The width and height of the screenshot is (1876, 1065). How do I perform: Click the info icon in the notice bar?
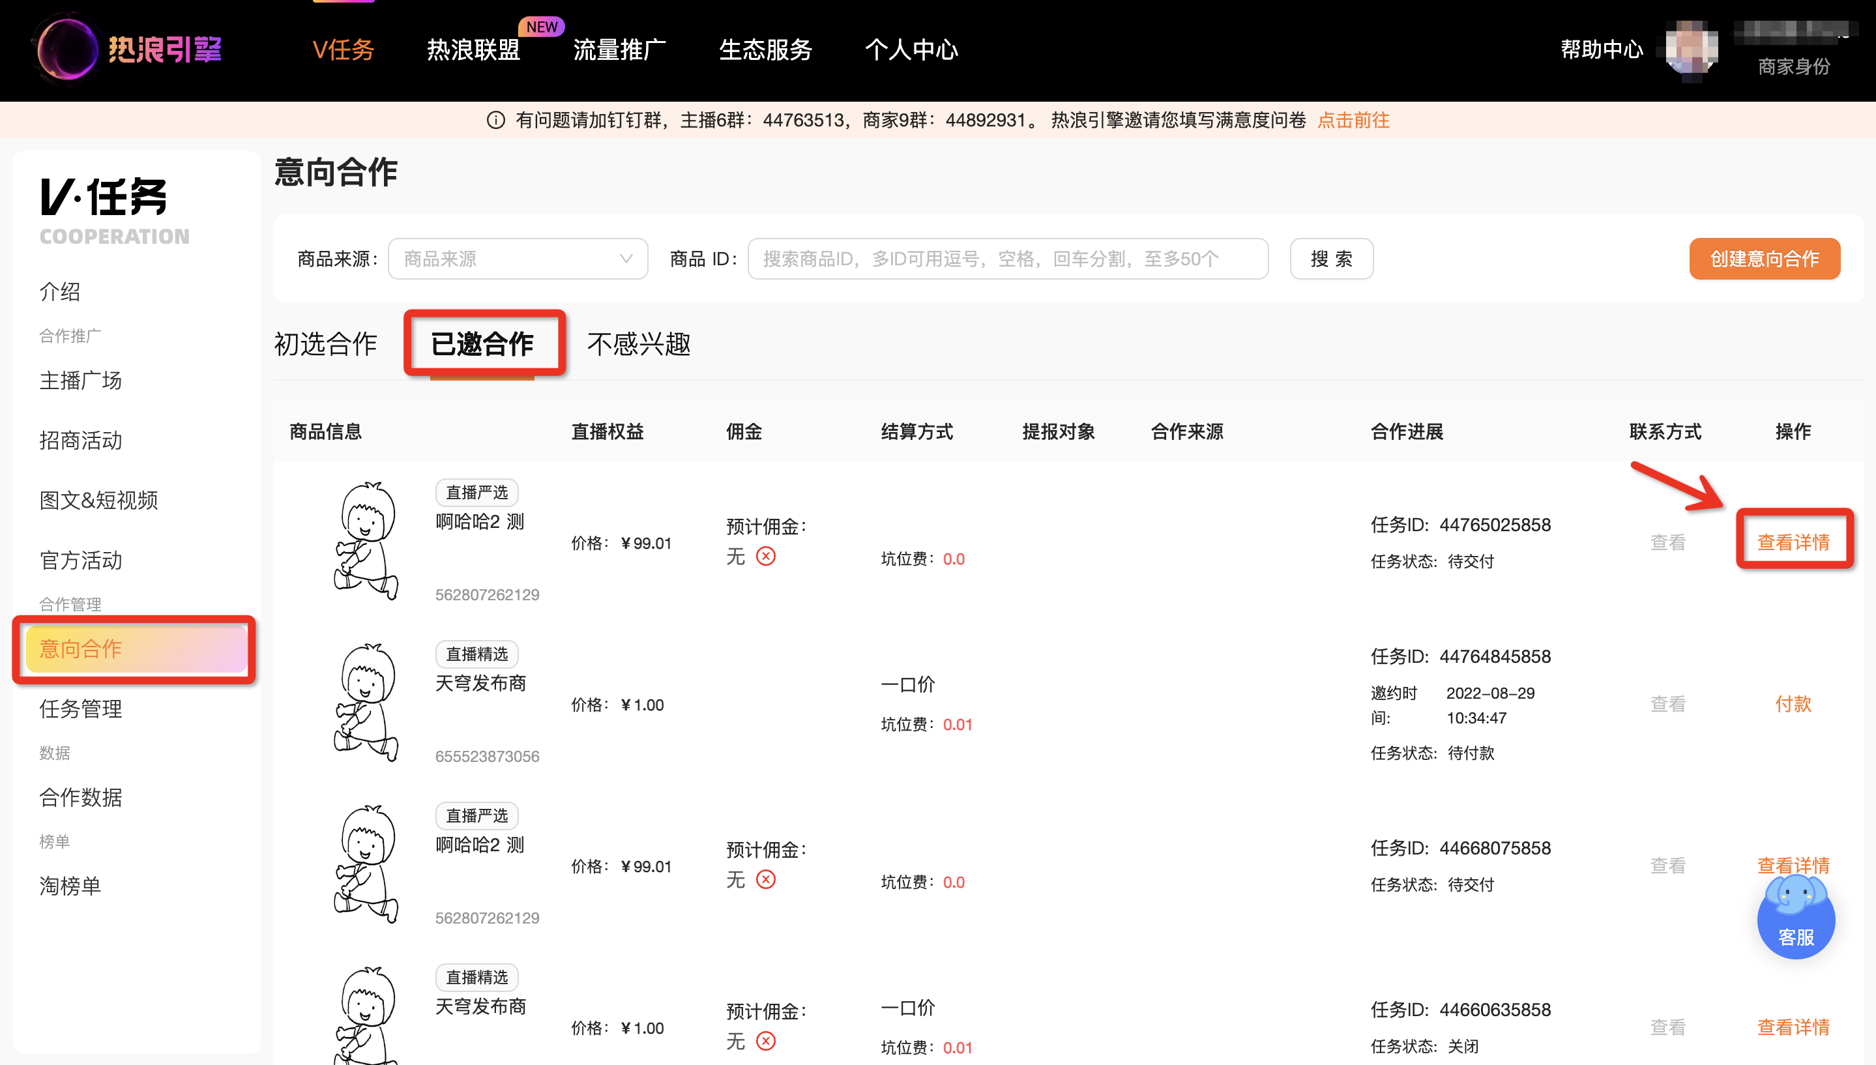point(496,120)
